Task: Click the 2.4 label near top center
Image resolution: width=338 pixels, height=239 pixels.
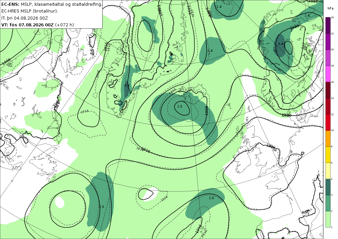Action: pyautogui.click(x=219, y=7)
